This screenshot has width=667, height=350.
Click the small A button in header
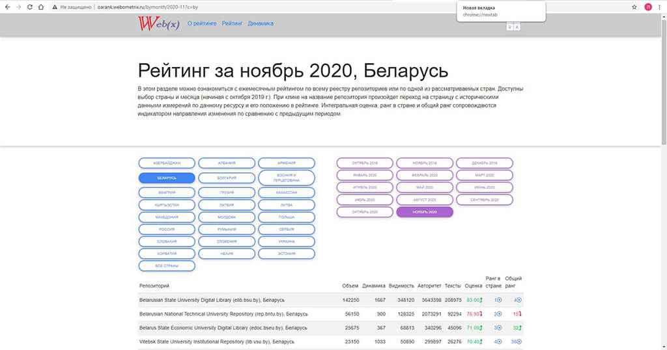click(517, 27)
